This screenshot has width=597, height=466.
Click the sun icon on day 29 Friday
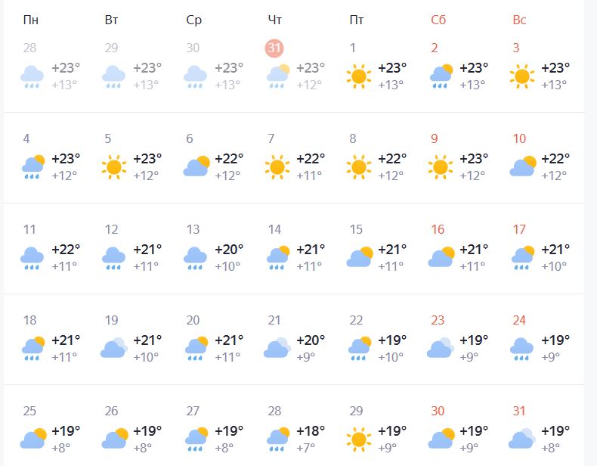pyautogui.click(x=359, y=438)
